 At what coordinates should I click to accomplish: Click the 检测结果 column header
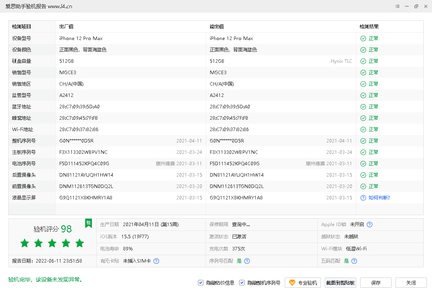pyautogui.click(x=369, y=27)
